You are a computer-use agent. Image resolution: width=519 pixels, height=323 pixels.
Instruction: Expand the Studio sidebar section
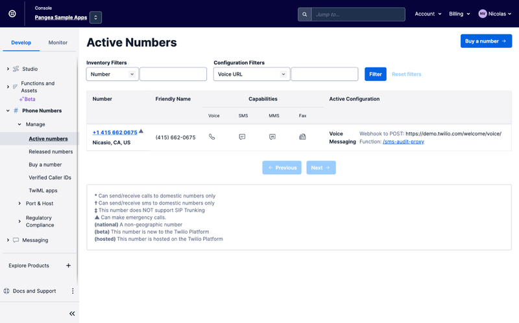click(8, 69)
